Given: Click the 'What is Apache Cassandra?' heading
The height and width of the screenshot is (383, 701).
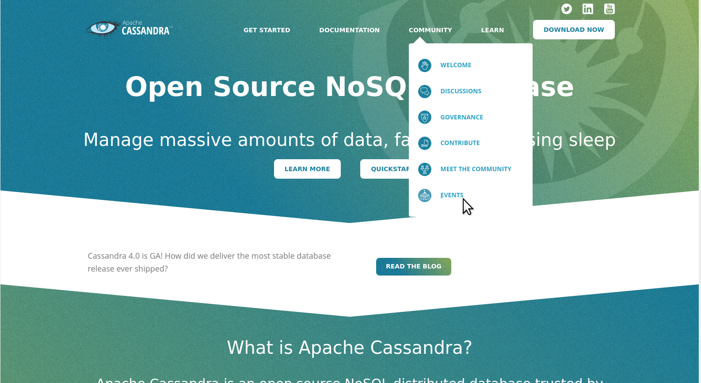Looking at the screenshot, I should 350,348.
